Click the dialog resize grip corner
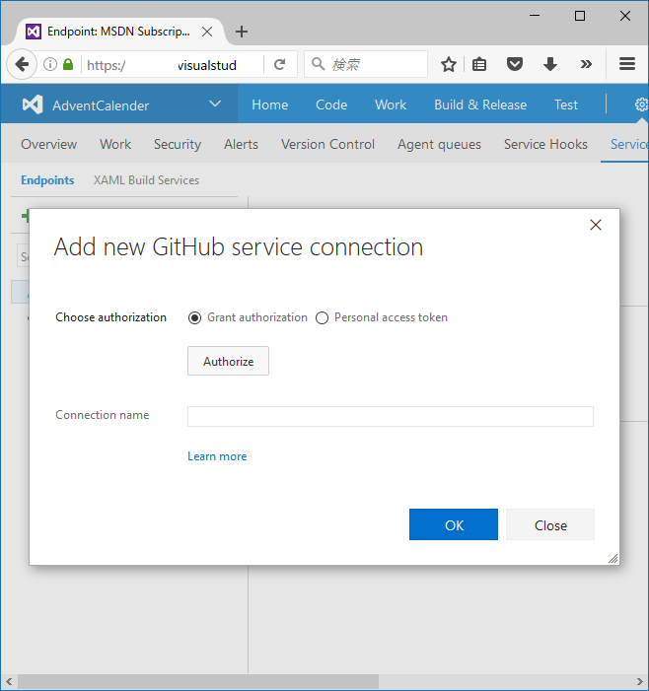The height and width of the screenshot is (691, 649). click(x=613, y=558)
